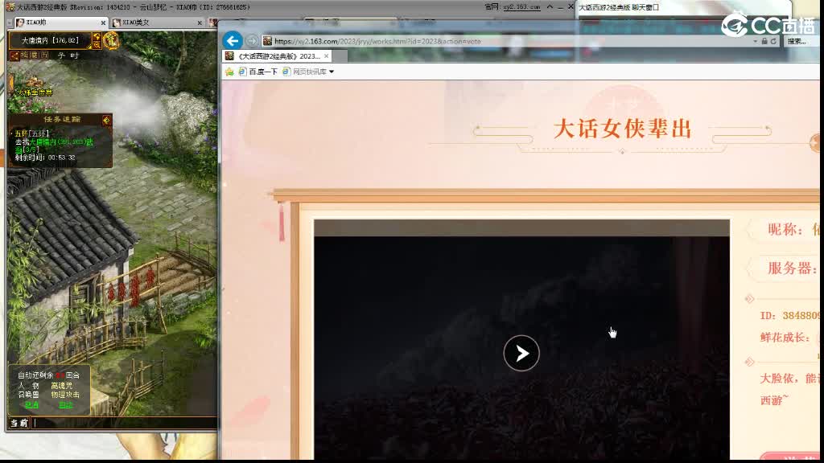
Task: Collapse the 任务追踪 quest tracker with its corner button
Action: [107, 121]
